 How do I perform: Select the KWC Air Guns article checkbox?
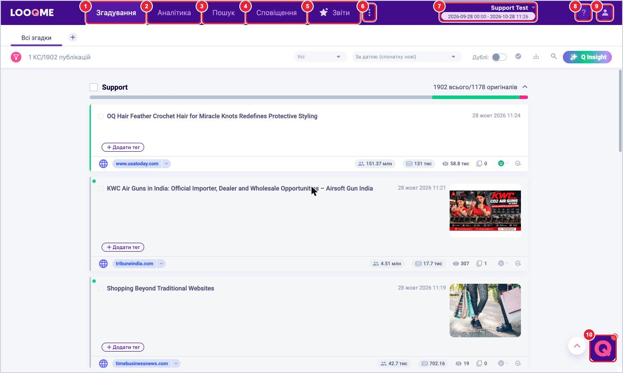[101, 189]
